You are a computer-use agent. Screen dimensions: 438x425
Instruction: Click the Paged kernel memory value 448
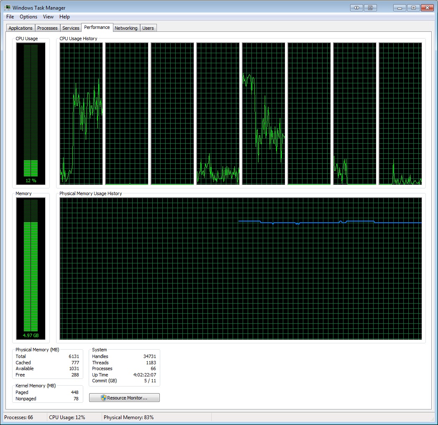point(75,392)
